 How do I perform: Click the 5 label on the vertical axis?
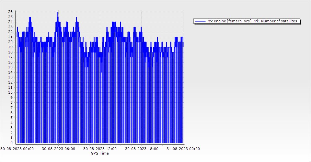pyautogui.click(x=11, y=118)
